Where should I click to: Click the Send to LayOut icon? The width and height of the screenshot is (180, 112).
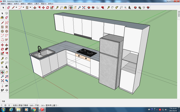coord(97,8)
